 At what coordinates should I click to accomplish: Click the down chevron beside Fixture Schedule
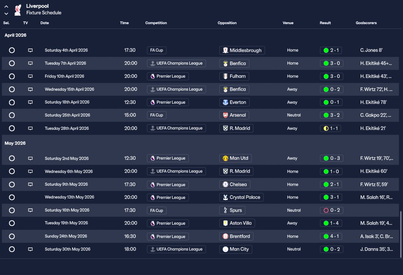pos(6,14)
